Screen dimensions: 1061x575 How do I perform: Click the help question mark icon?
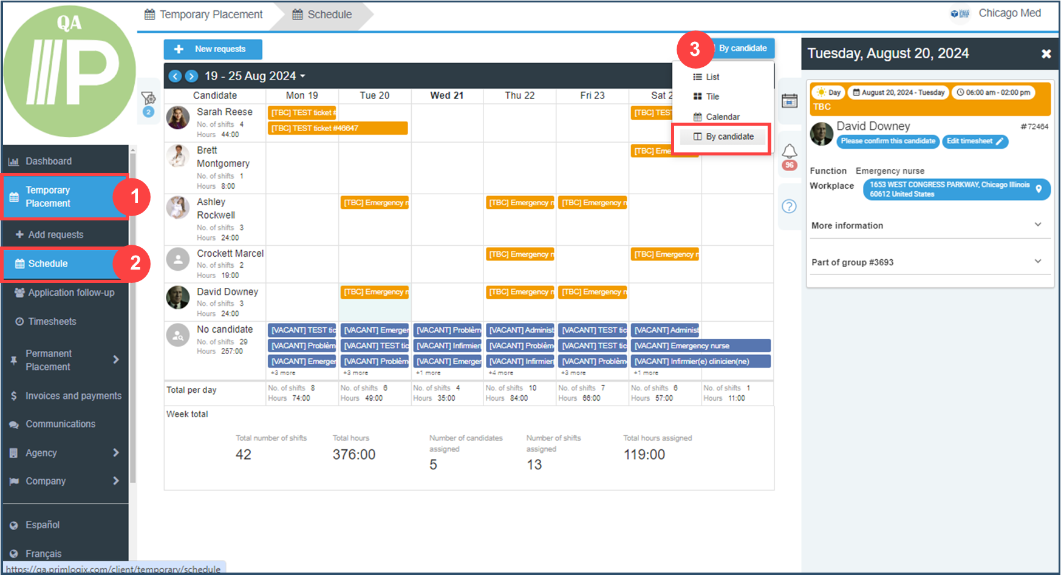pyautogui.click(x=789, y=206)
